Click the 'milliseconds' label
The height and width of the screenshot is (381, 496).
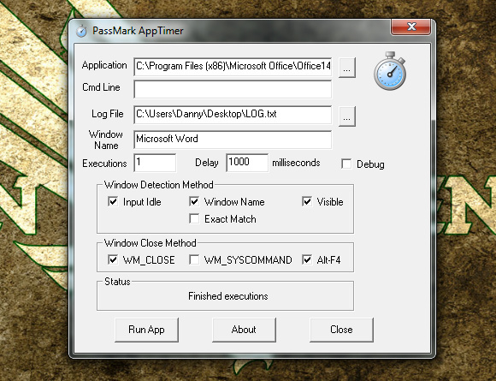click(296, 163)
